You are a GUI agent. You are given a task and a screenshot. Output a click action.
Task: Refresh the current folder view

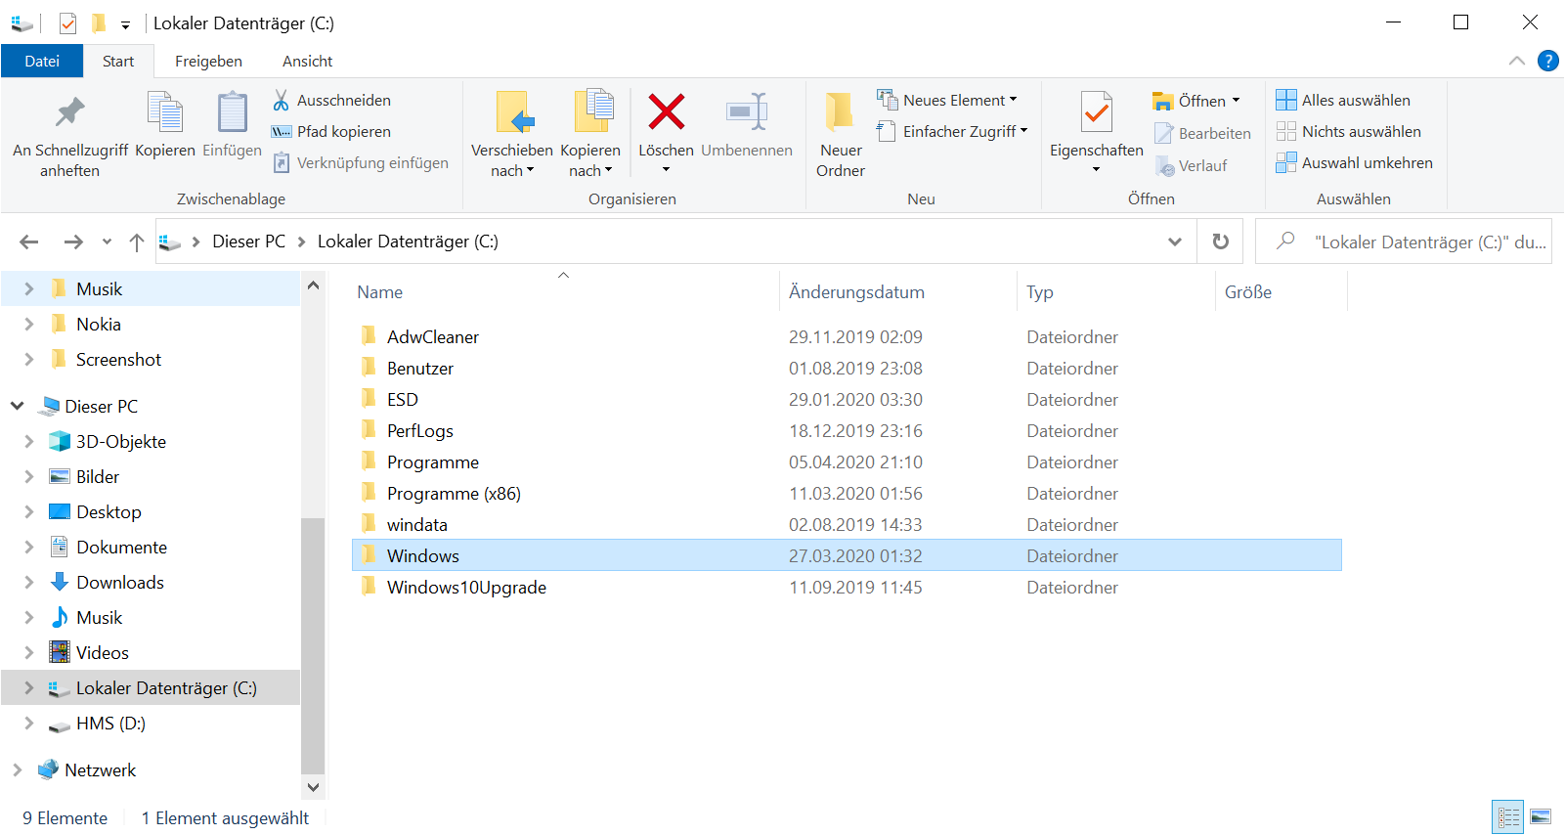point(1220,242)
